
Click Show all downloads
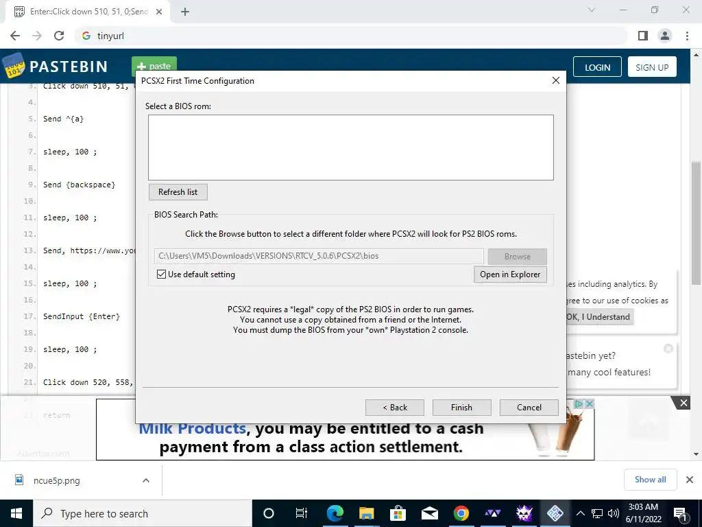tap(650, 480)
